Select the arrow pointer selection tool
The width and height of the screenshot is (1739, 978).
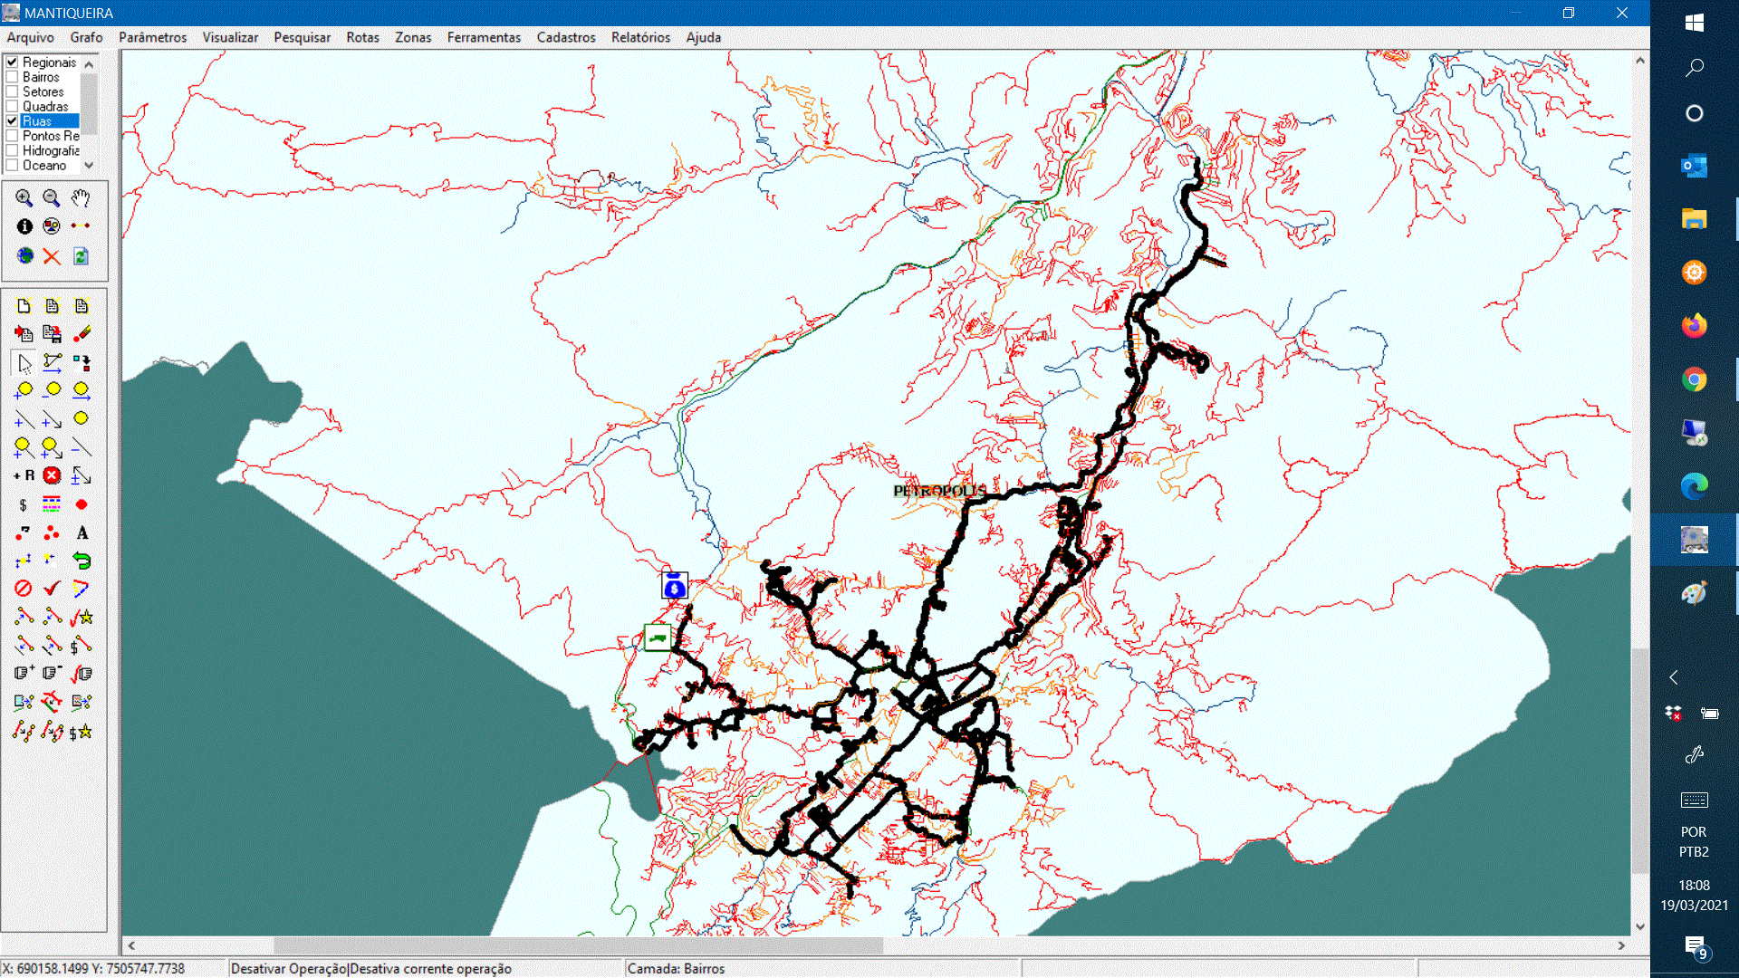coord(24,363)
